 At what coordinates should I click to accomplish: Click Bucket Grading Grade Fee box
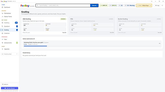coord(129,25)
